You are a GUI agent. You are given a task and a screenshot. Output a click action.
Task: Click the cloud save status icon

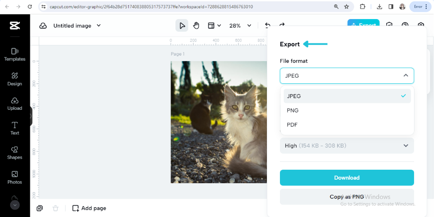tap(43, 26)
